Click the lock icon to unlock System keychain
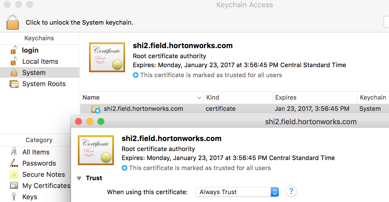Image resolution: width=389 pixels, height=202 pixels. (13, 22)
